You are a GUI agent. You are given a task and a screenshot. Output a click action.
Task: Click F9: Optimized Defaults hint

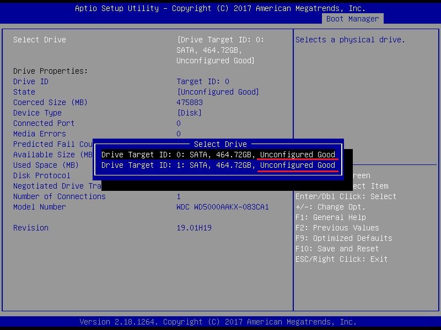pyautogui.click(x=344, y=238)
